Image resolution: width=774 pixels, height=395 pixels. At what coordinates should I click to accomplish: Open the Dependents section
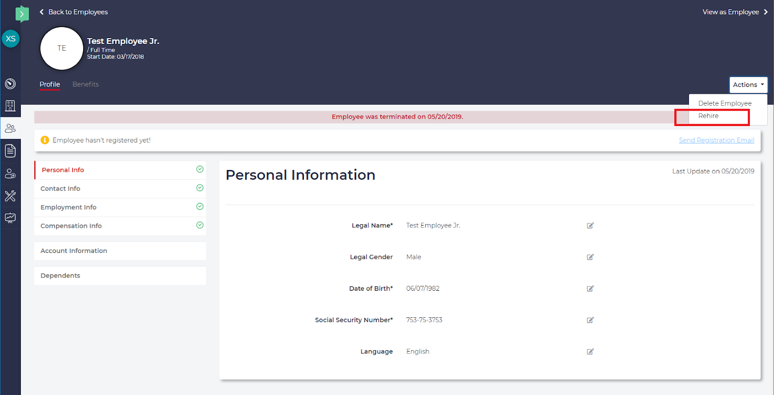pyautogui.click(x=60, y=276)
